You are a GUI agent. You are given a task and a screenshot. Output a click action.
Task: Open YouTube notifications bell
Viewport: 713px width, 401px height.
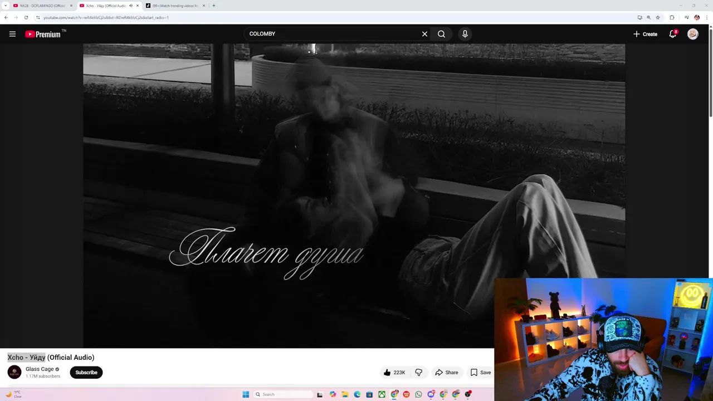coord(673,34)
